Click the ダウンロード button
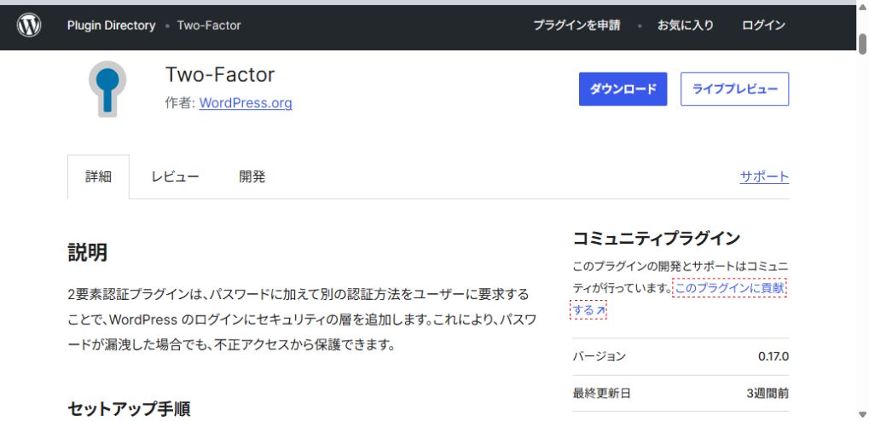 click(623, 89)
